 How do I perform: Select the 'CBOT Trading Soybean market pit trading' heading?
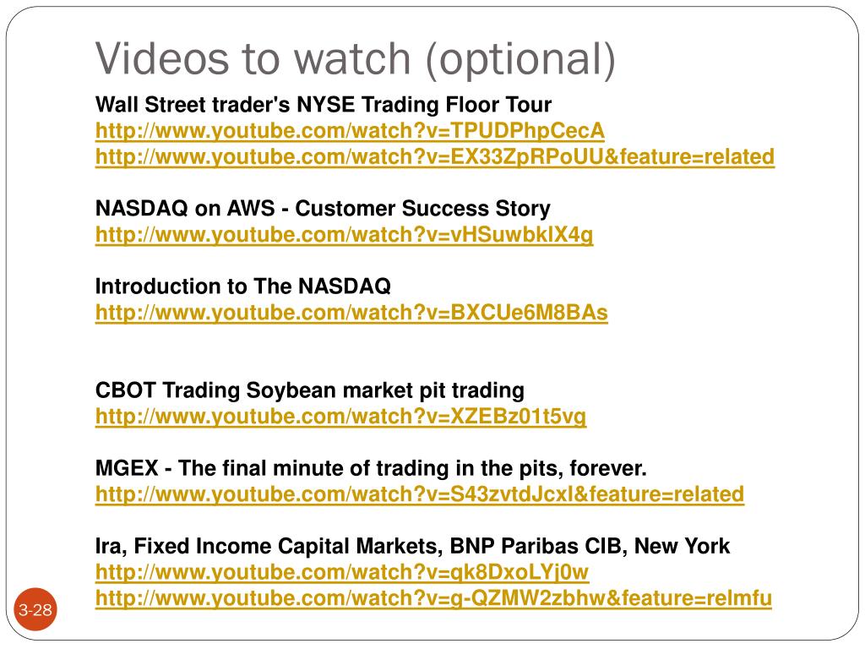tap(309, 390)
